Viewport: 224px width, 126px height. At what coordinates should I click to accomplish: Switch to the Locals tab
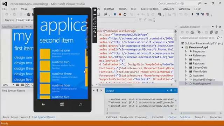pos(15,117)
